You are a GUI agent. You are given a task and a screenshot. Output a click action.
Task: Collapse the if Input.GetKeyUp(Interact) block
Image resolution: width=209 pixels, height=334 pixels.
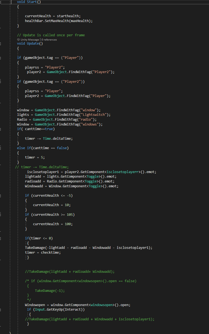click(x=1, y=310)
